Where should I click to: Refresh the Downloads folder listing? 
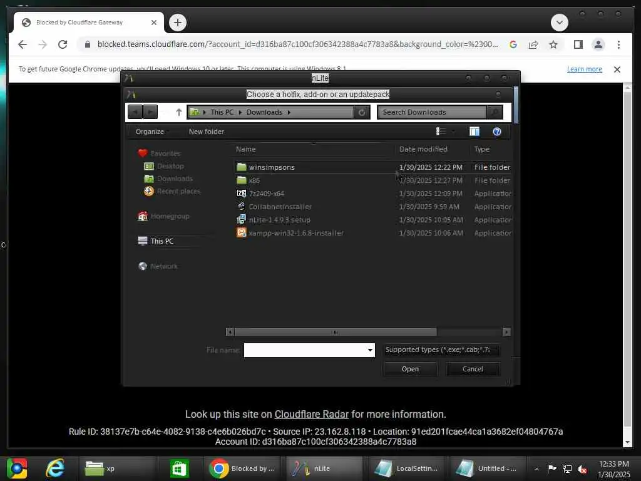362,112
